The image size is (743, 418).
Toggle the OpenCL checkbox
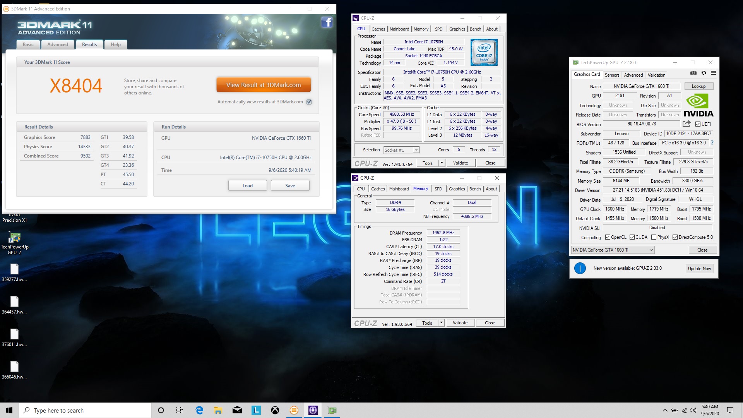608,237
